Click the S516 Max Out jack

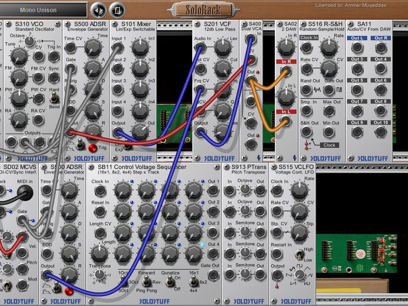click(x=329, y=111)
